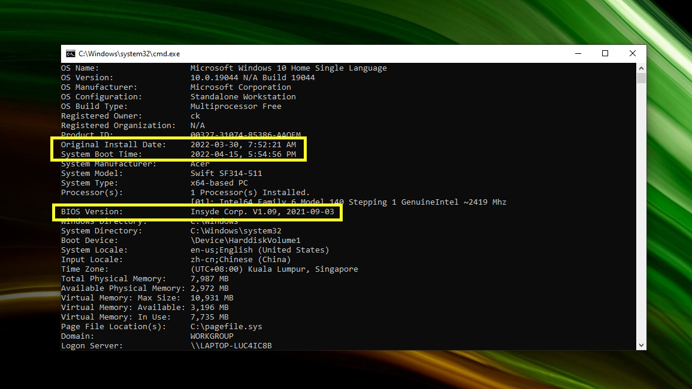This screenshot has width=692, height=389.
Task: Click the Time Zone label
Action: tap(84, 269)
